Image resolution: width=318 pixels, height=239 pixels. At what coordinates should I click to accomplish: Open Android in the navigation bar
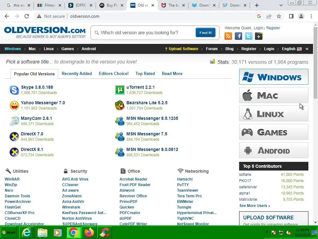click(x=89, y=49)
